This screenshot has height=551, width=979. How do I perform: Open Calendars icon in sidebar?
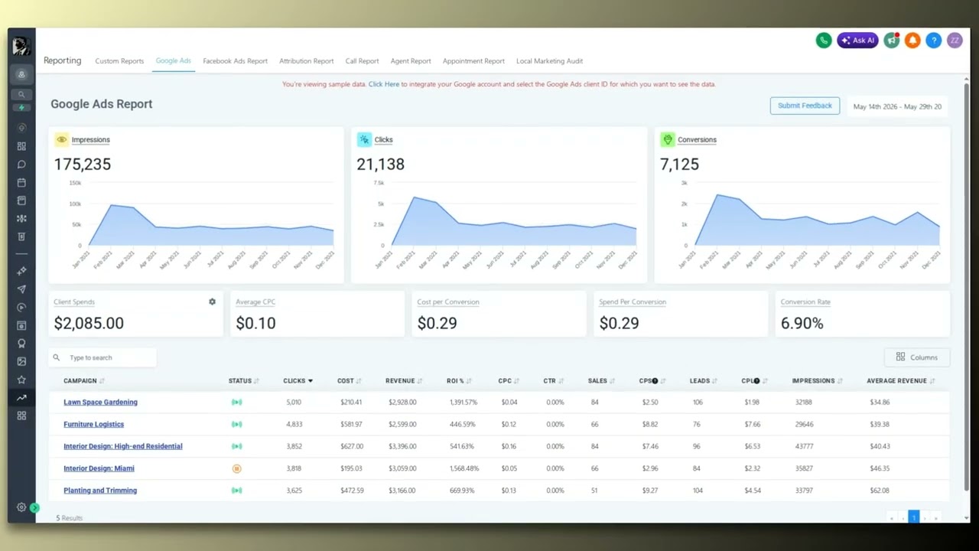(21, 182)
